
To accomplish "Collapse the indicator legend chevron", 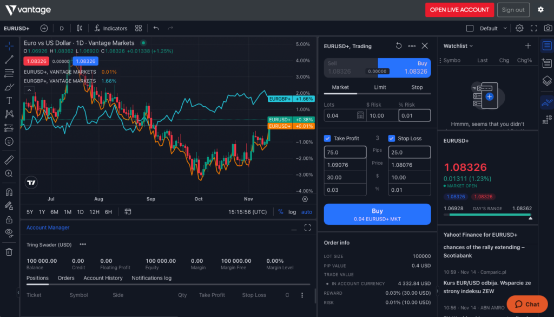I will pyautogui.click(x=29, y=90).
